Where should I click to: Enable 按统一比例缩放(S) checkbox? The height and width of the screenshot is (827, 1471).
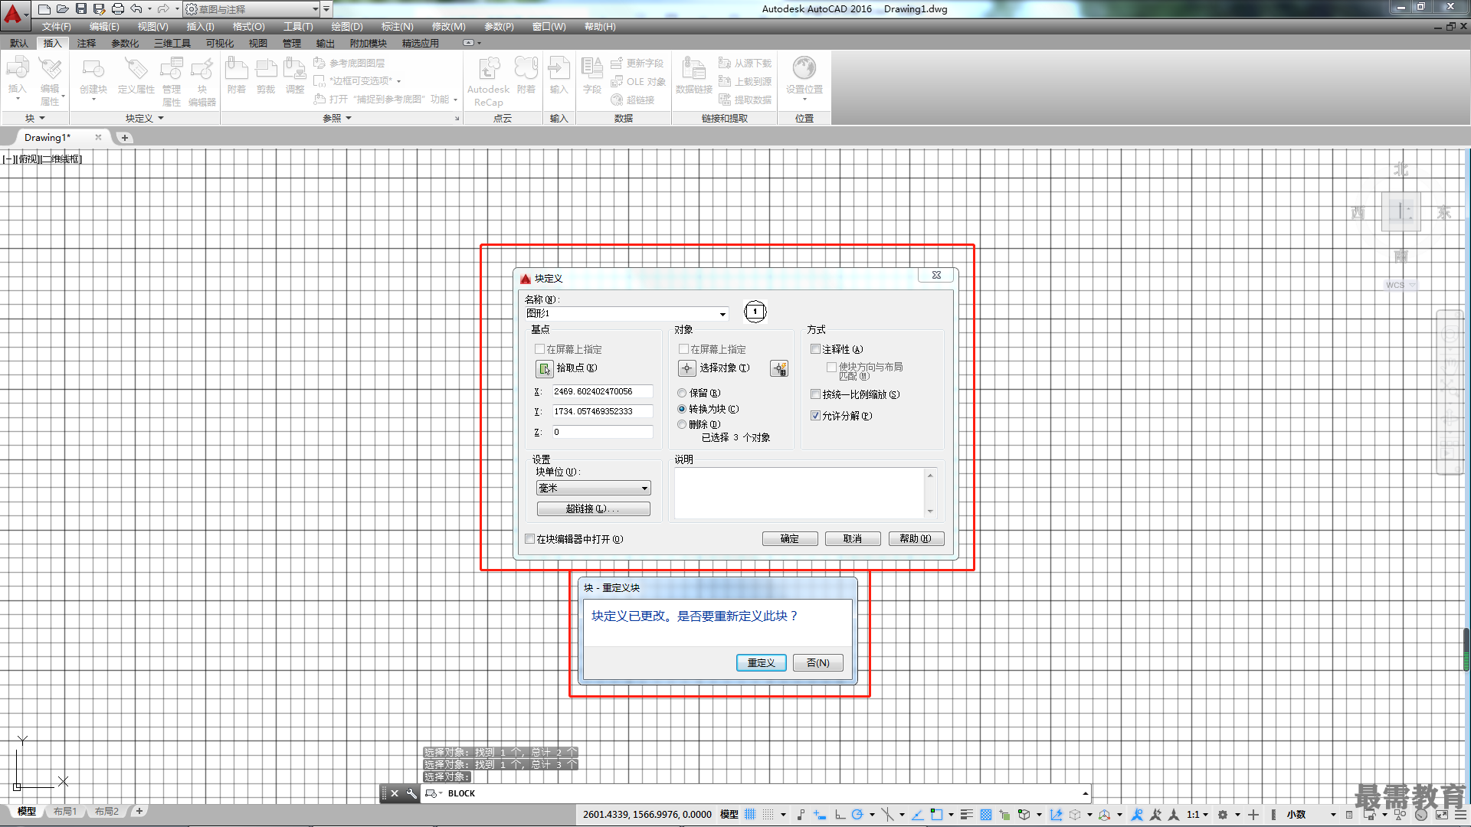pos(816,394)
